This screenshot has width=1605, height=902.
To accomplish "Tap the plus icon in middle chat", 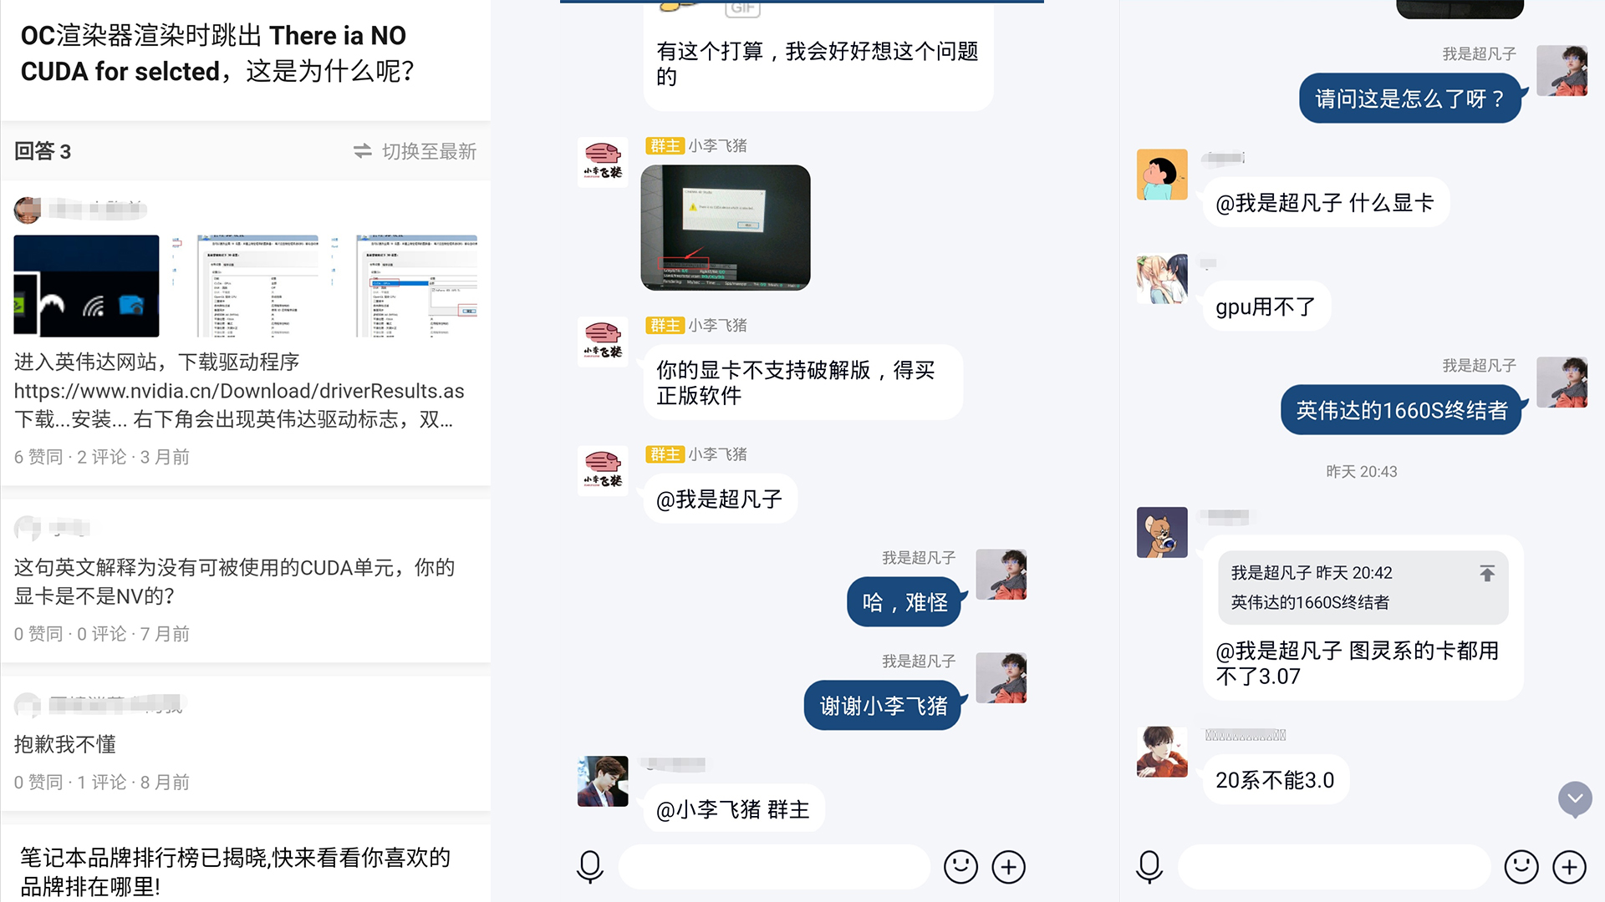I will point(1009,867).
